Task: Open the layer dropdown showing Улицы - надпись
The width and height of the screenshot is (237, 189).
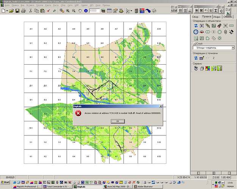Action: point(233,48)
